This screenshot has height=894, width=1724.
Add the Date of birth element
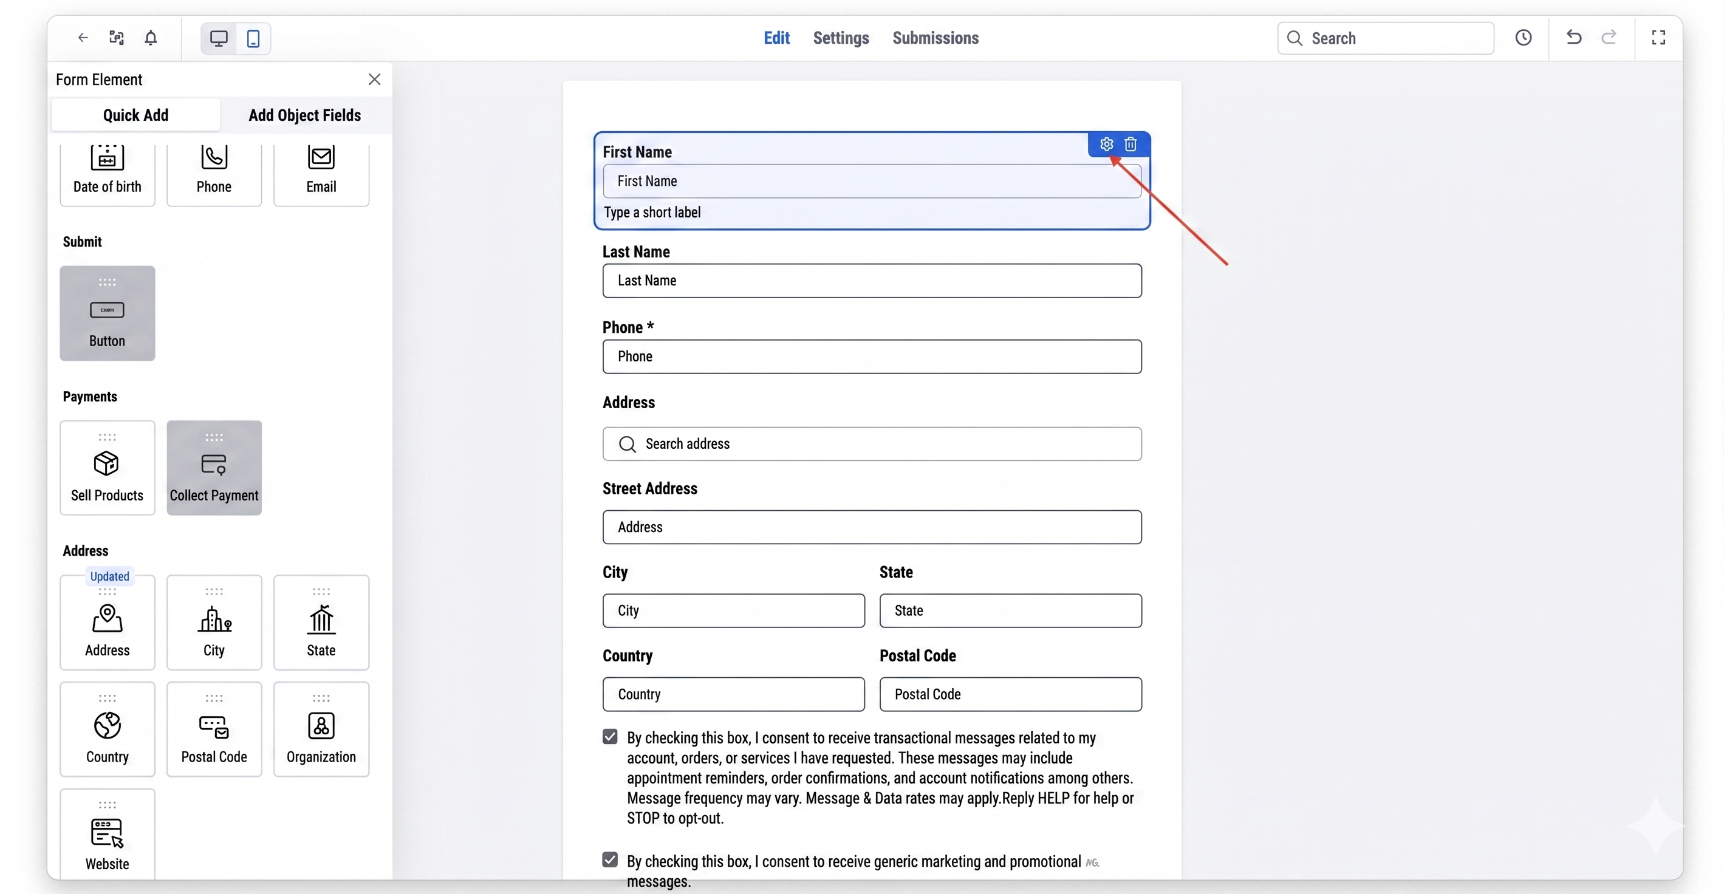point(107,173)
